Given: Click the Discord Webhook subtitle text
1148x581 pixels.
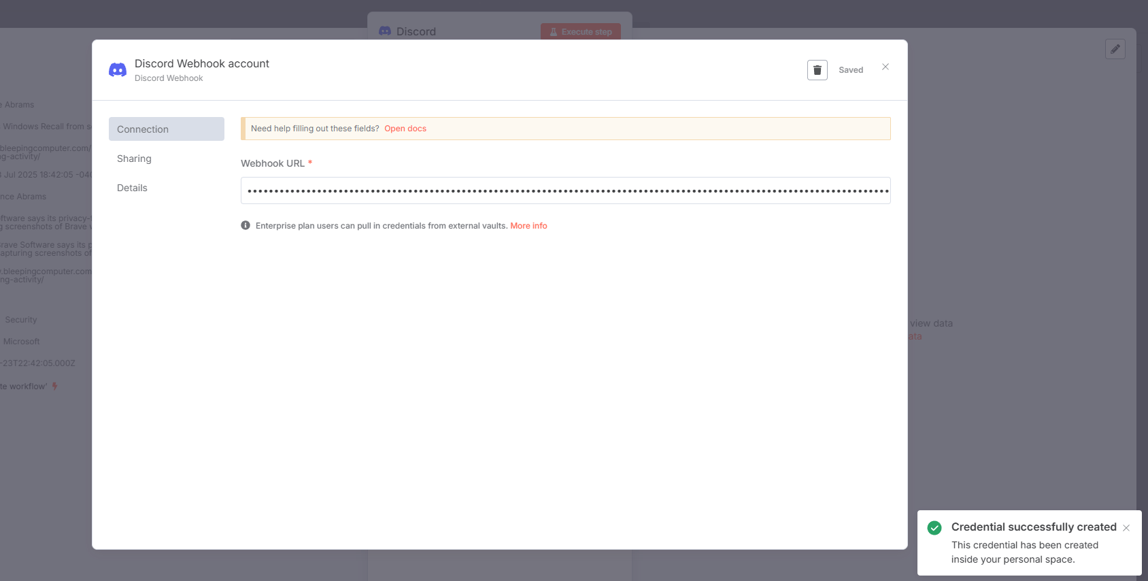Looking at the screenshot, I should pyautogui.click(x=169, y=78).
